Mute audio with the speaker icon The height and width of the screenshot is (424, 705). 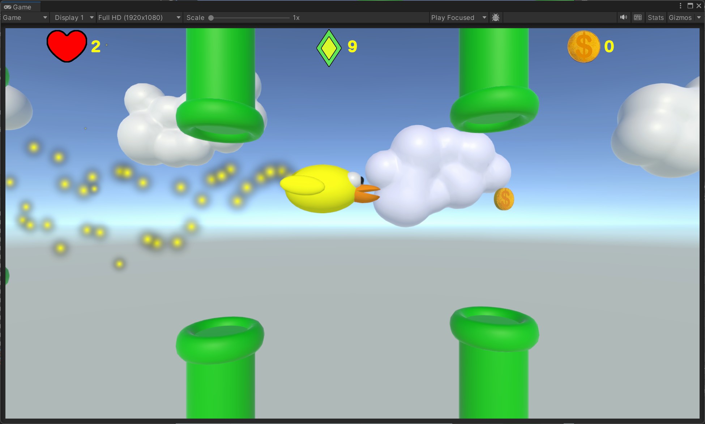tap(623, 17)
